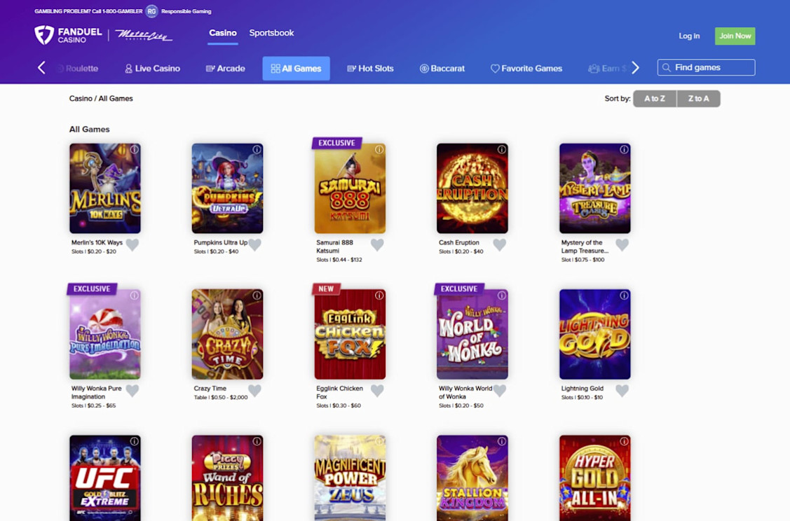Select All Games category
790x521 pixels.
point(297,69)
